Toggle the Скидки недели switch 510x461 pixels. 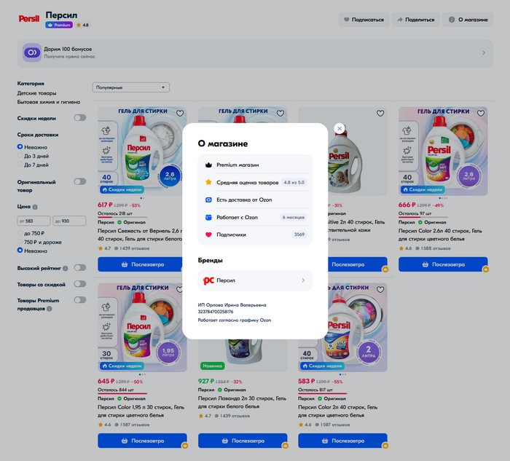[x=80, y=118]
